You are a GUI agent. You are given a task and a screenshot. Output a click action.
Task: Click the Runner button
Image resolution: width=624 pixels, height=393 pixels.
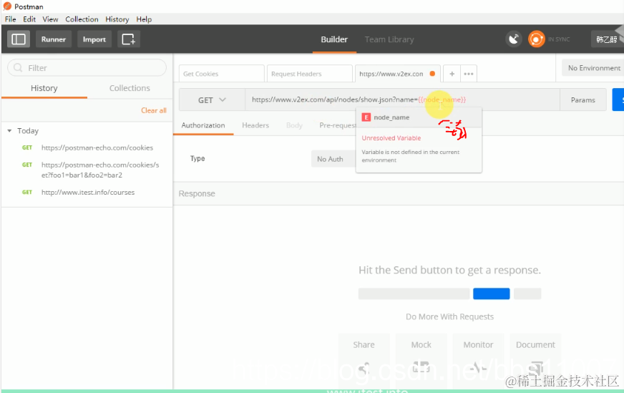[54, 39]
